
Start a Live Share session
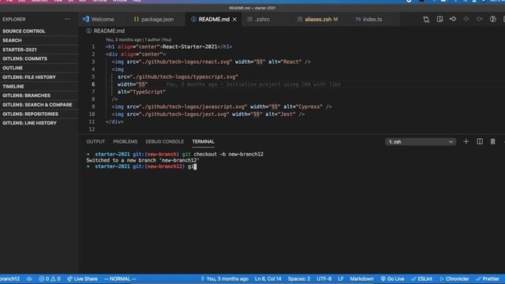point(82,278)
